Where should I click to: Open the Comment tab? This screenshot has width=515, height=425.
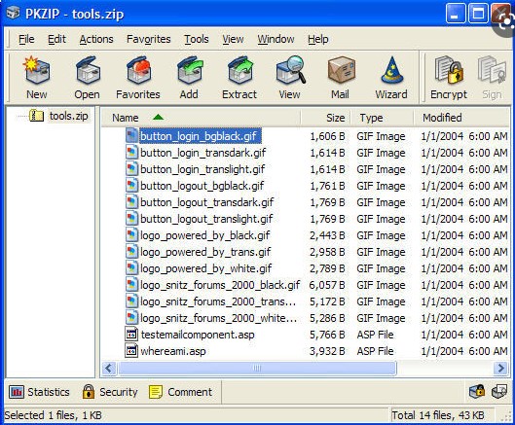tap(181, 392)
